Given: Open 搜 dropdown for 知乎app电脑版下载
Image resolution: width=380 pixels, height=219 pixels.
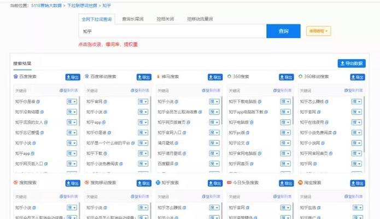Looking at the screenshot, I should click(285, 112).
